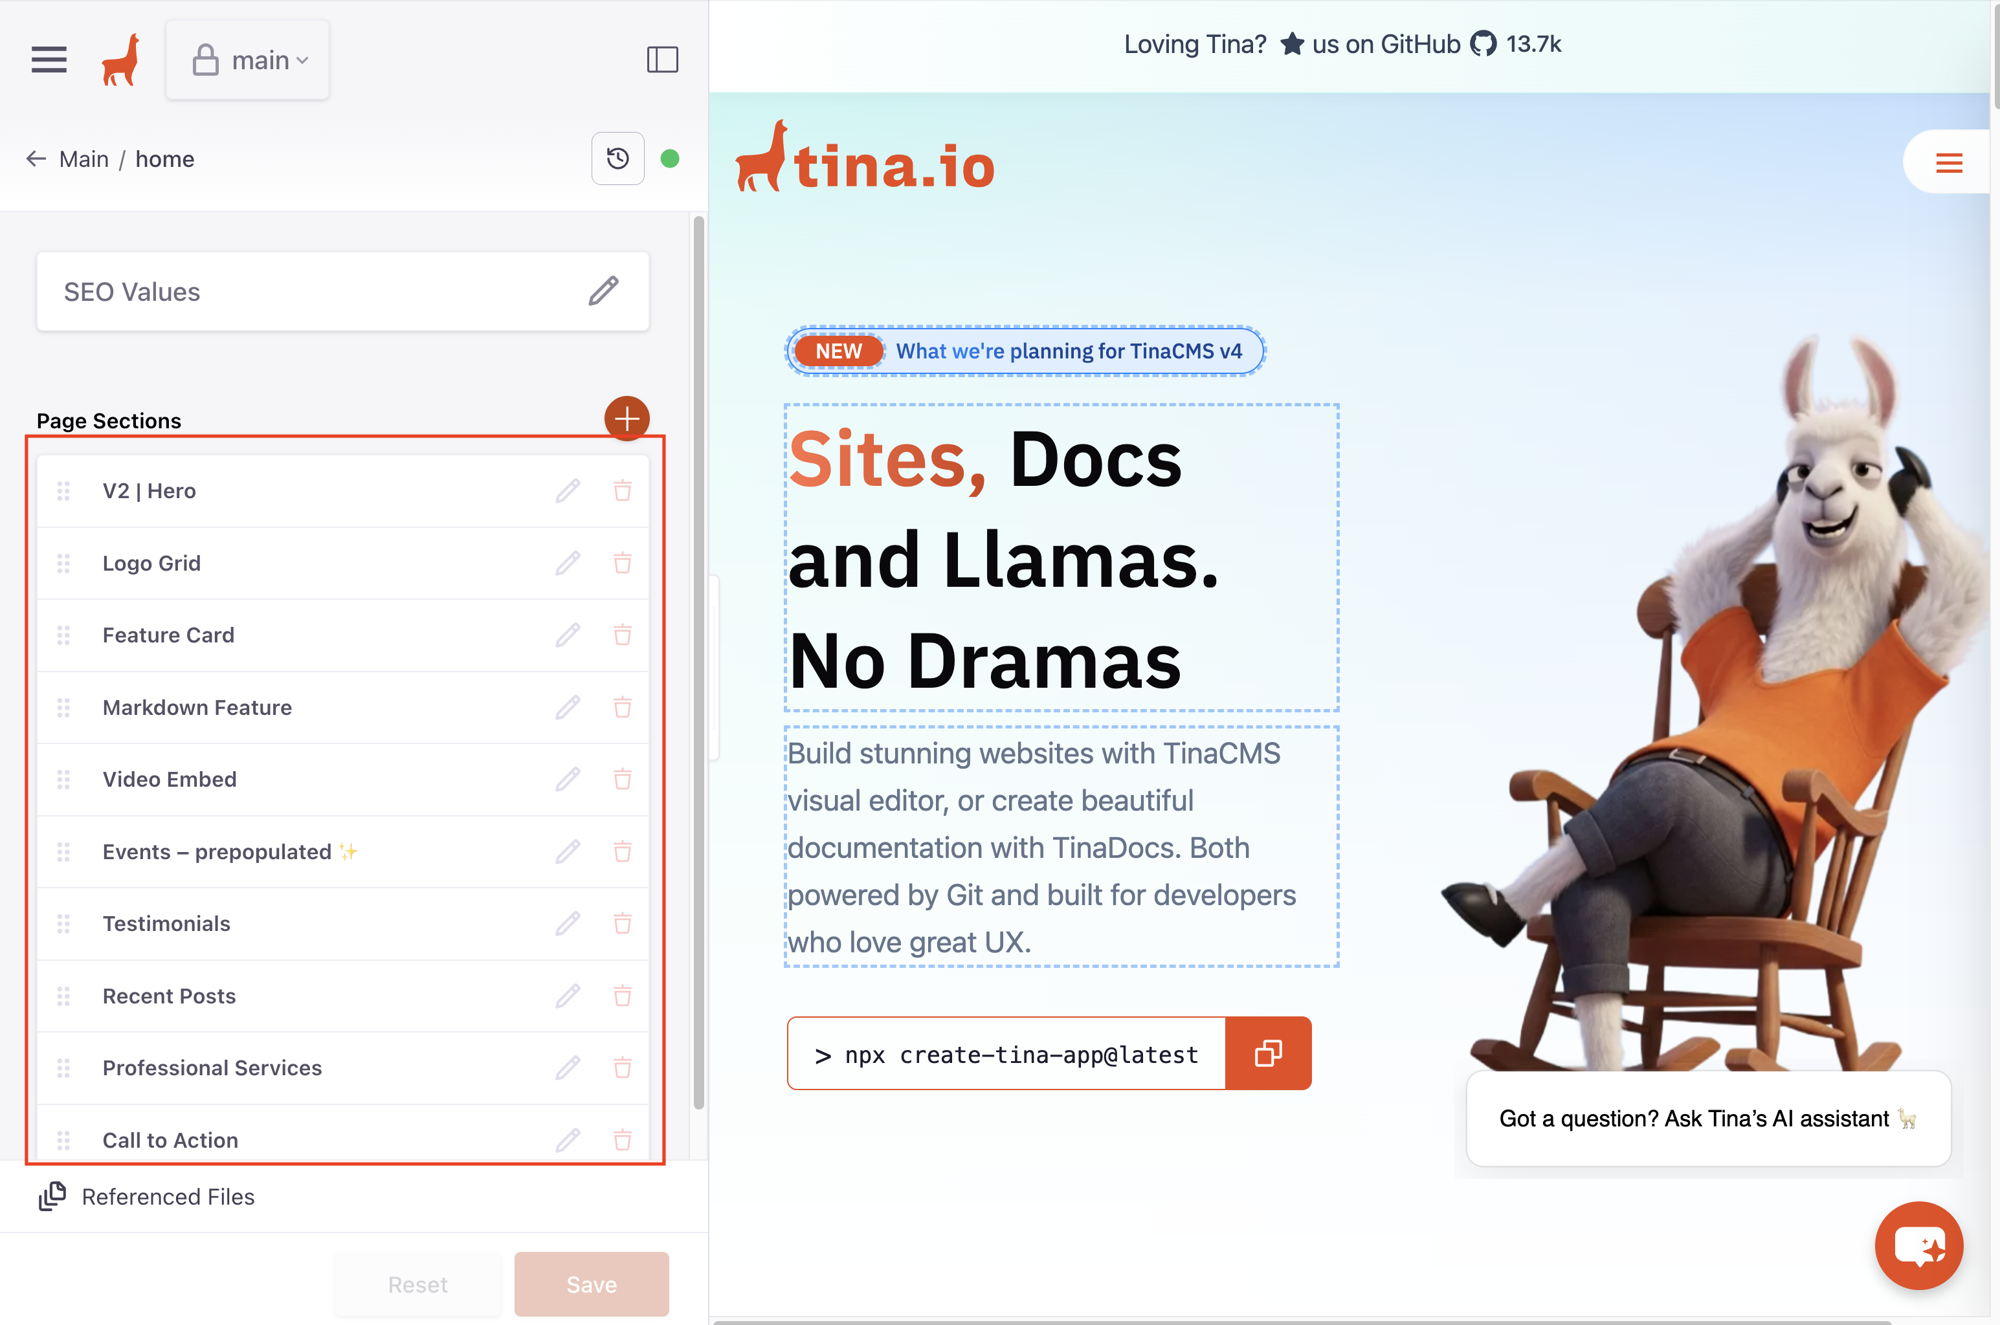Go back using the Main breadcrumb arrow
The width and height of the screenshot is (2000, 1325).
point(36,159)
